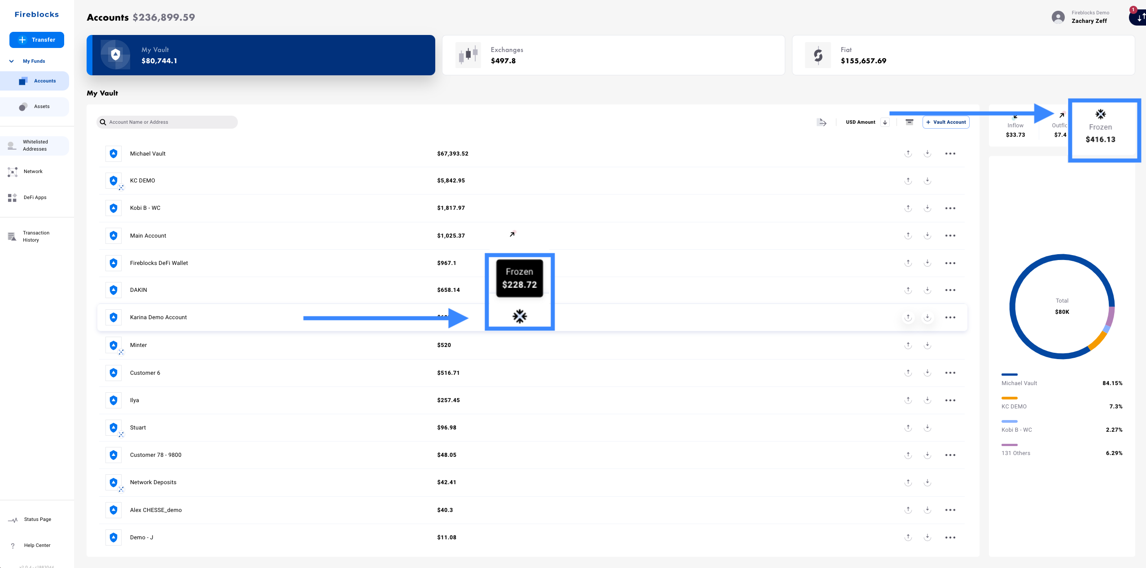Click Michael Vault blue legend swatch
Screen dimensions: 1146x568
(x=1010, y=375)
